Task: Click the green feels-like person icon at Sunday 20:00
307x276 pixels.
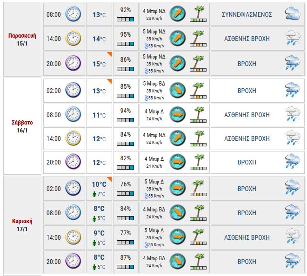Action: 94,267
